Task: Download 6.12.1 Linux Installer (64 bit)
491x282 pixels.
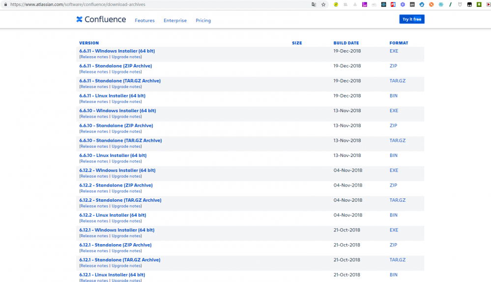Action: pyautogui.click(x=112, y=275)
